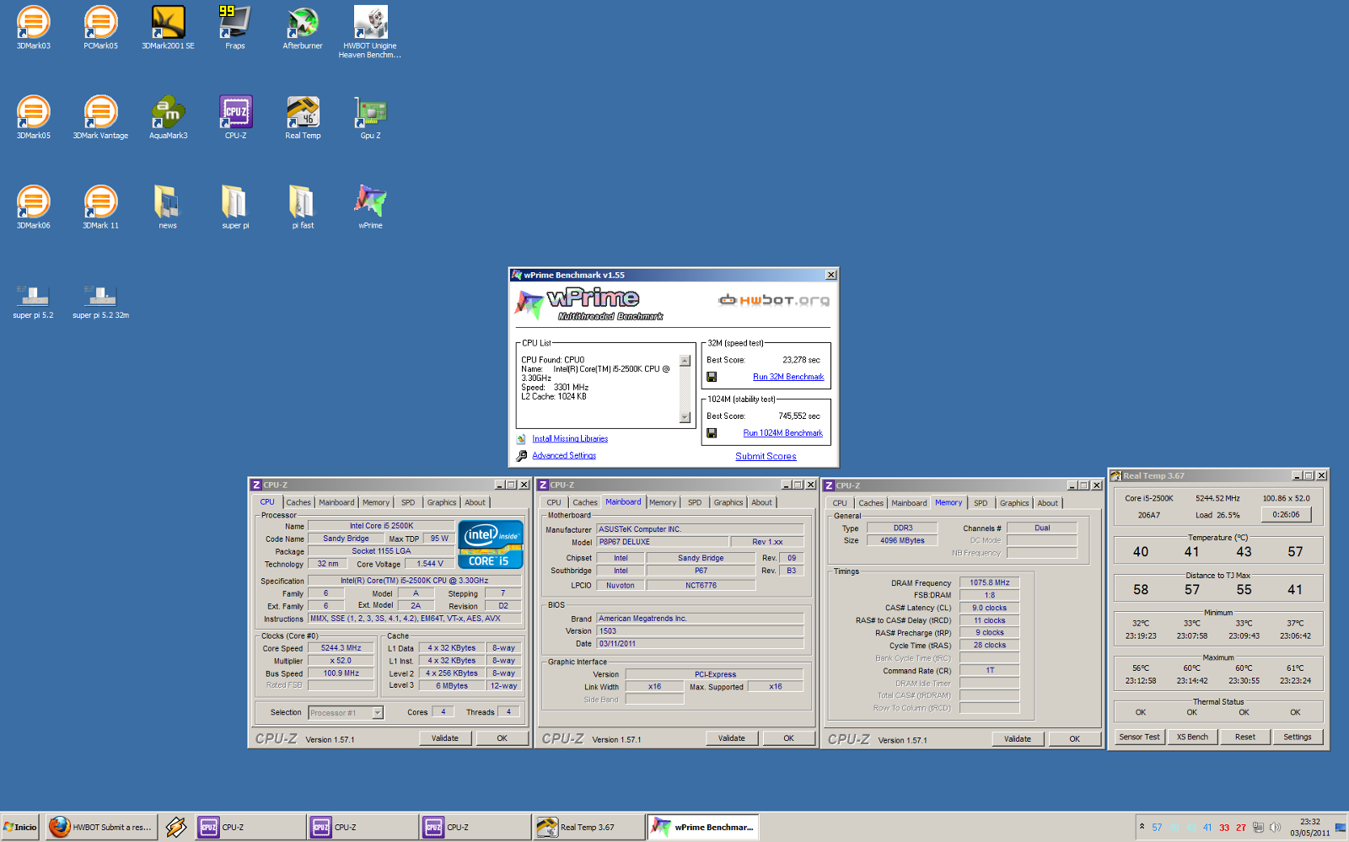The width and height of the screenshot is (1349, 842).
Task: Click the volume icon in system tray
Action: click(1275, 828)
